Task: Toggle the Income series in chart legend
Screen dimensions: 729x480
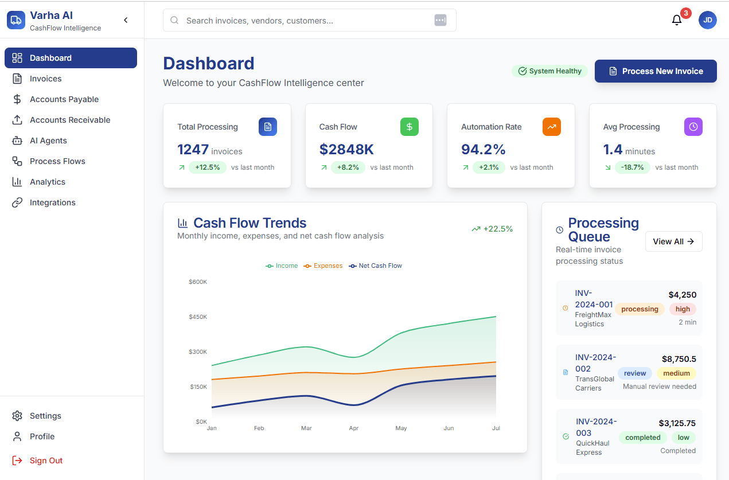Action: pyautogui.click(x=282, y=266)
